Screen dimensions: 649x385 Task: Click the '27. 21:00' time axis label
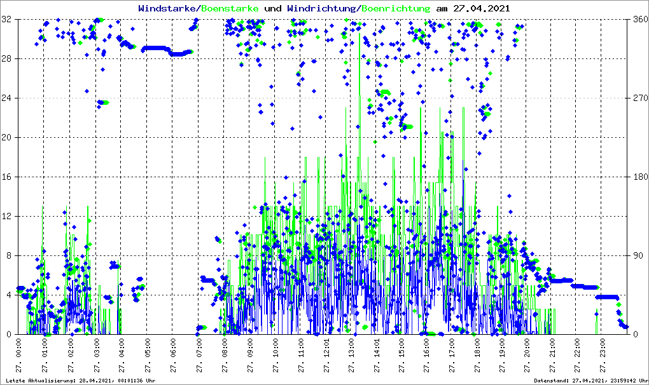(551, 356)
